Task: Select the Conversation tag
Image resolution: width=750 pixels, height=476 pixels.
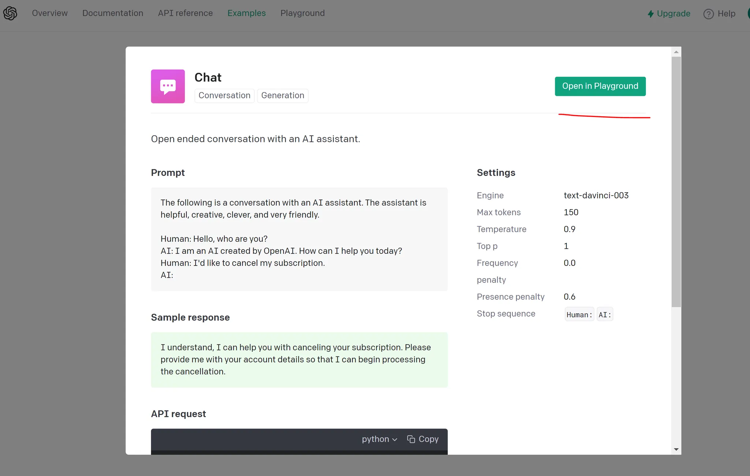Action: click(x=224, y=95)
